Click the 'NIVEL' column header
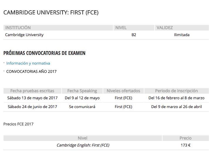The height and width of the screenshot is (153, 213). (x=121, y=28)
